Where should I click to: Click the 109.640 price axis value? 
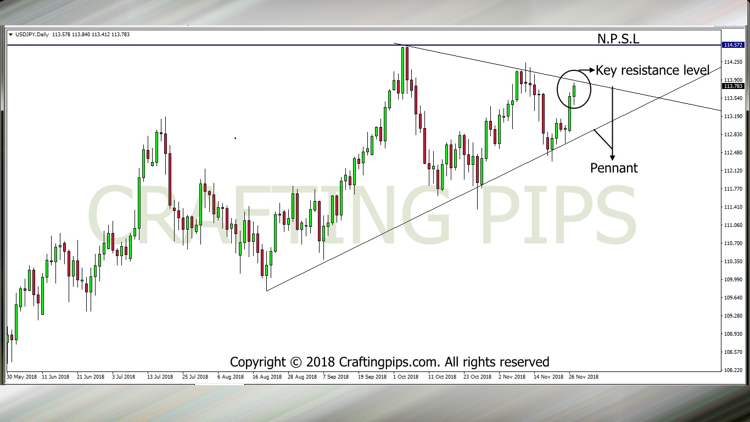tap(733, 298)
